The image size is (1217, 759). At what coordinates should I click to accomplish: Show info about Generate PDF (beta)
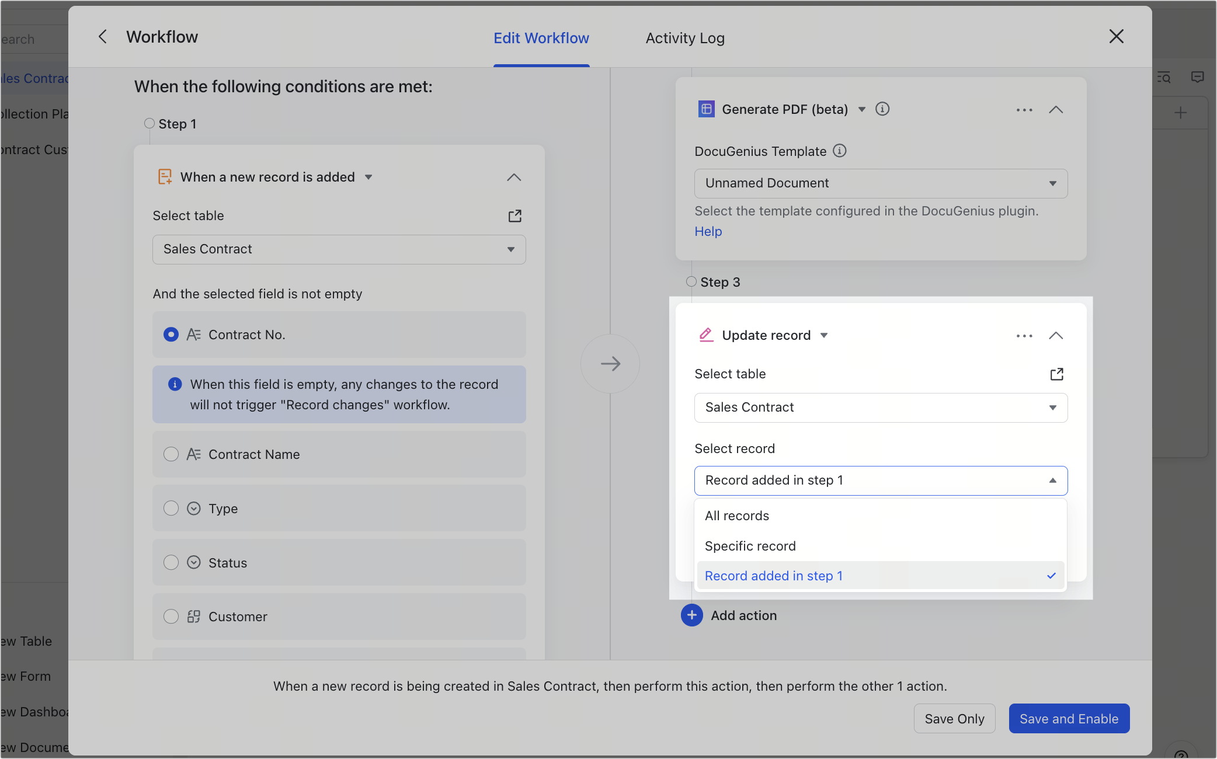click(882, 109)
